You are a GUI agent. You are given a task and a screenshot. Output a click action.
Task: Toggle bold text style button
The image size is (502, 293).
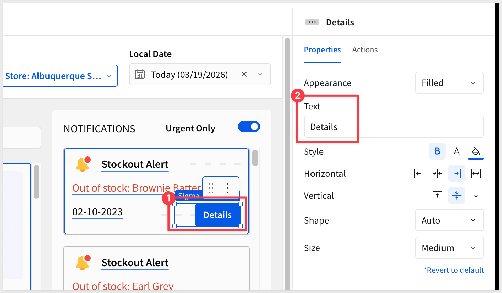(x=437, y=151)
